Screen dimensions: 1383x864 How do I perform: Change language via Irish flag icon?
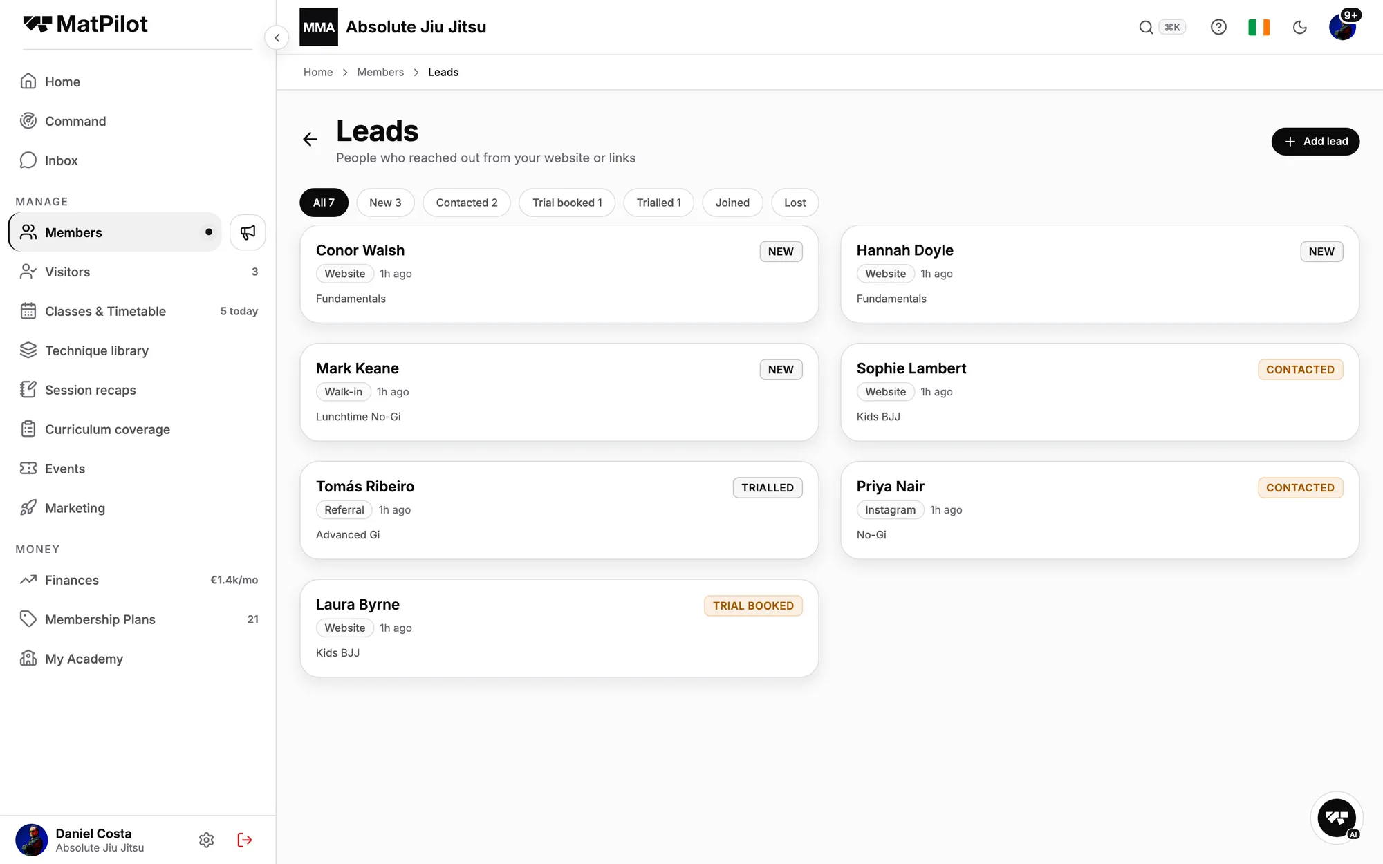1259,27
